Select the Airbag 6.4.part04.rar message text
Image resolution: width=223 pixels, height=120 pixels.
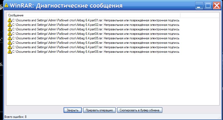point(96,34)
